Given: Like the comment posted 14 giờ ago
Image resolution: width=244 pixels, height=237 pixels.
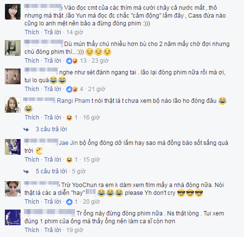Looking at the screenshot, I should 32,32.
